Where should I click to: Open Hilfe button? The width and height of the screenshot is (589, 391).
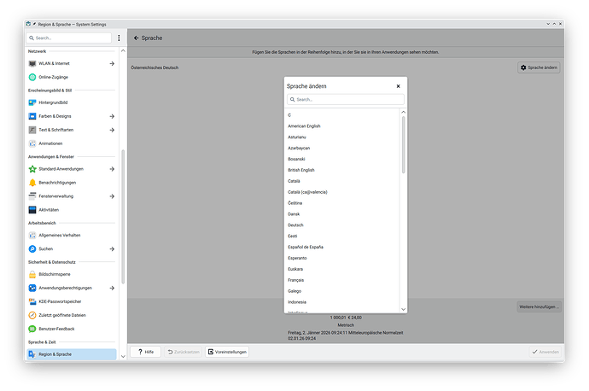pos(146,352)
